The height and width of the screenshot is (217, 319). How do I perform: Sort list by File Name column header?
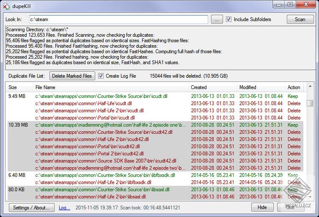pos(110,87)
